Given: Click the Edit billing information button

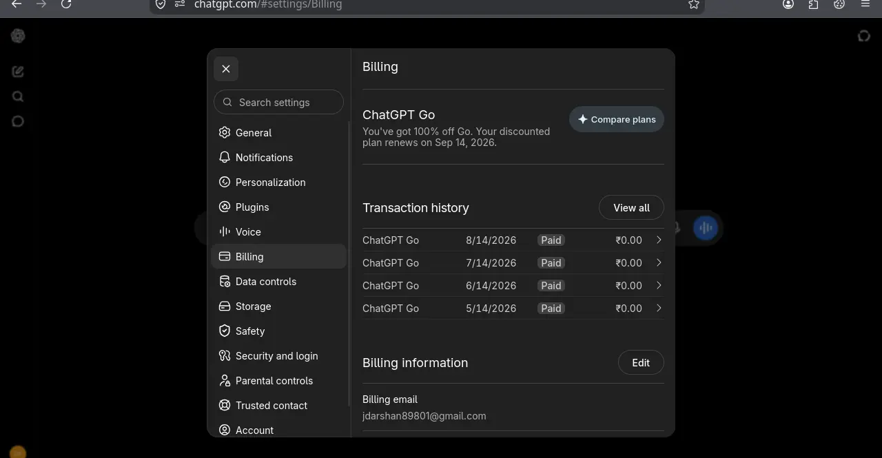Looking at the screenshot, I should (641, 362).
